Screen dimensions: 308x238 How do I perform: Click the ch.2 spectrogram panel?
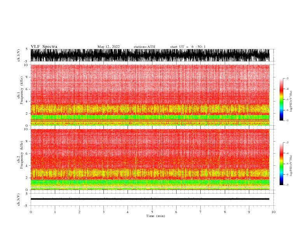coord(150,159)
